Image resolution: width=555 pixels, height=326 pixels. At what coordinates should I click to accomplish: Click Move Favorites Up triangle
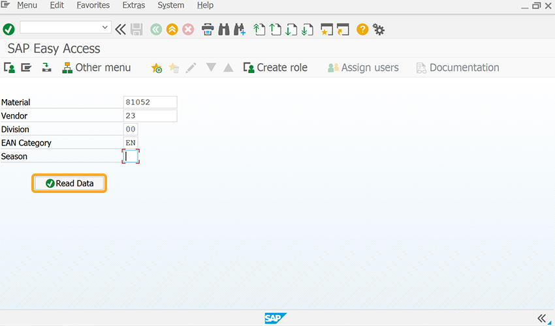click(x=229, y=67)
